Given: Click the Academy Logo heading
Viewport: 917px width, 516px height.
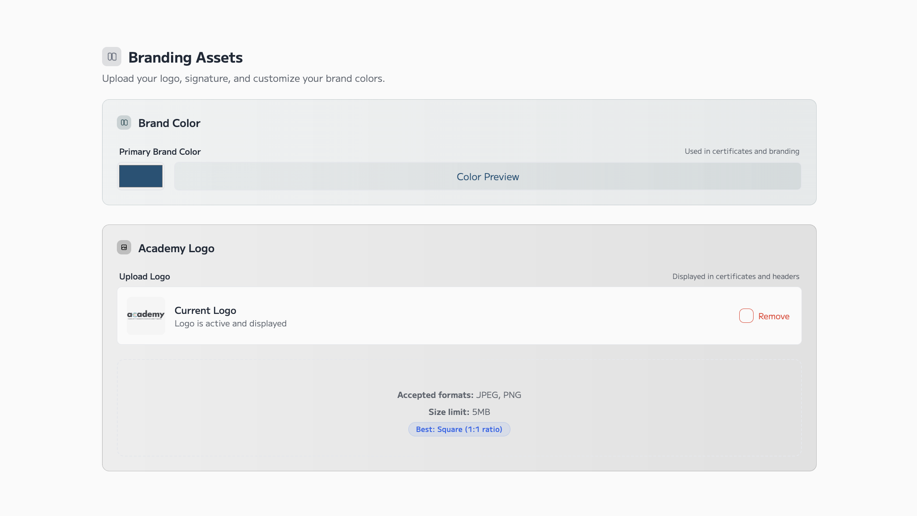Looking at the screenshot, I should 176,248.
